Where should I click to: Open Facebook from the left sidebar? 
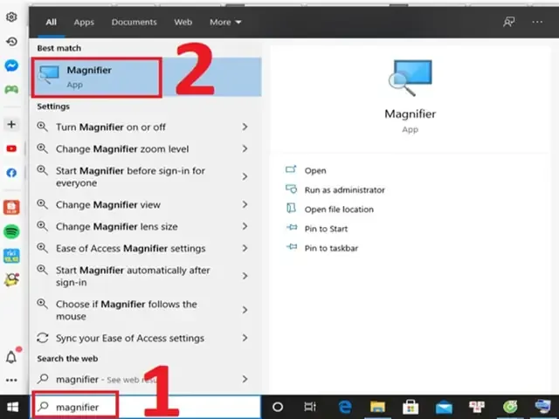[x=11, y=173]
